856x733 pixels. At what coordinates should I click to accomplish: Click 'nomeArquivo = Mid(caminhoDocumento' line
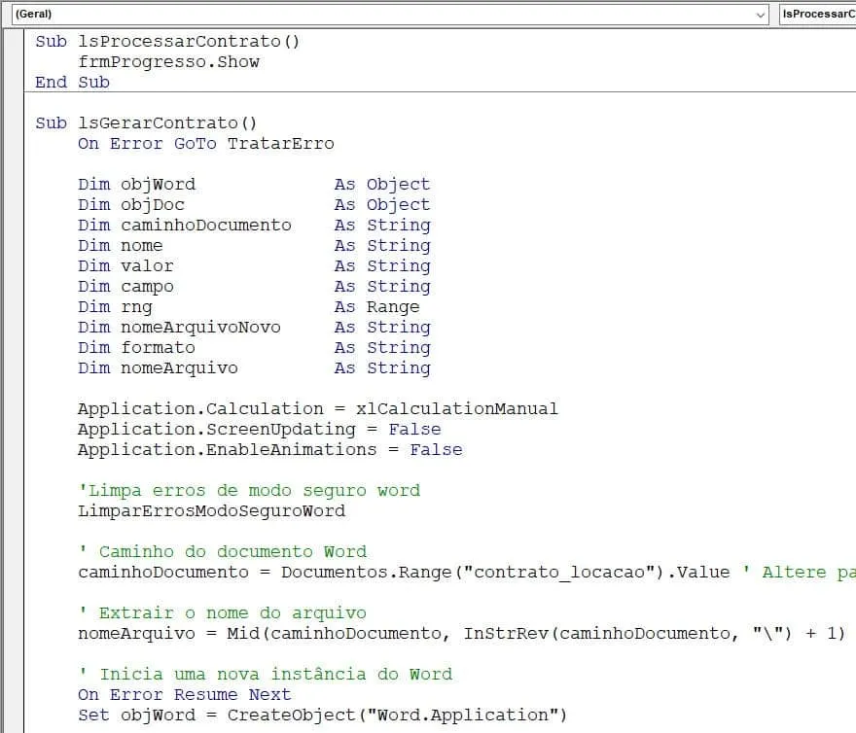462,634
